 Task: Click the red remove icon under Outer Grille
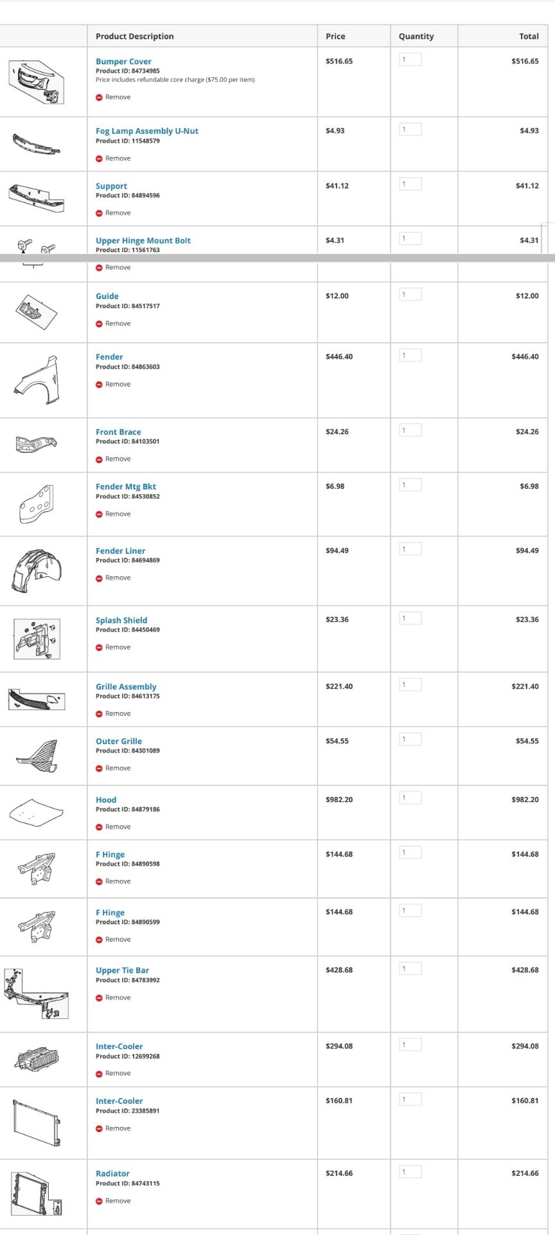(99, 769)
